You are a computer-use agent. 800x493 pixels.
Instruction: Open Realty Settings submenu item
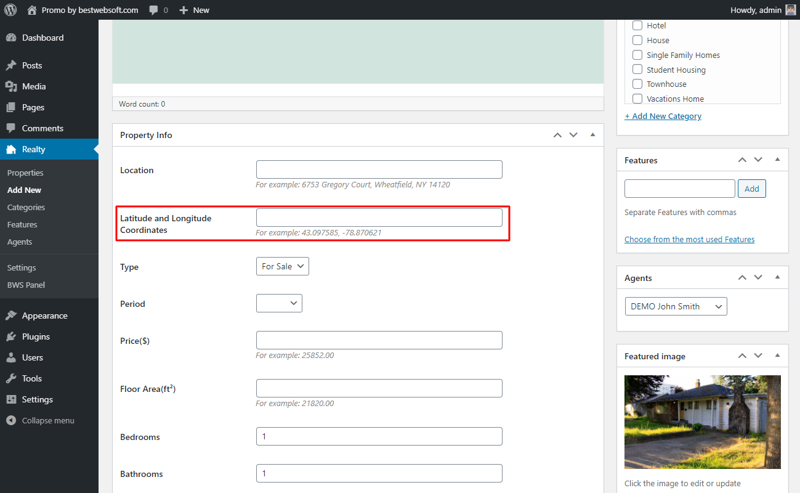click(22, 267)
